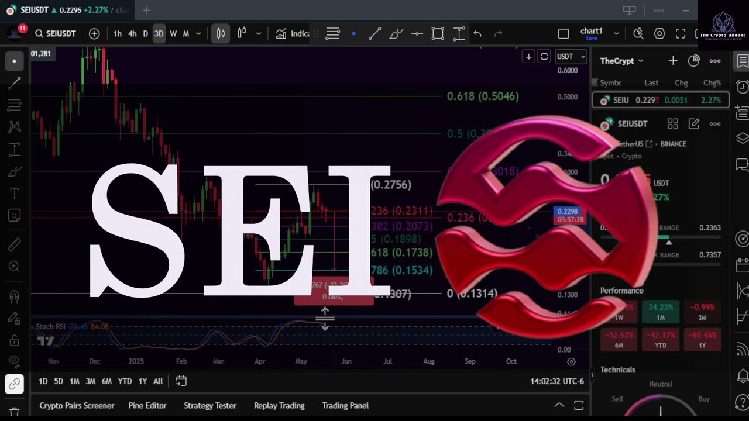Open SEIUSDT note edit icon
This screenshot has width=749, height=421.
click(x=694, y=124)
